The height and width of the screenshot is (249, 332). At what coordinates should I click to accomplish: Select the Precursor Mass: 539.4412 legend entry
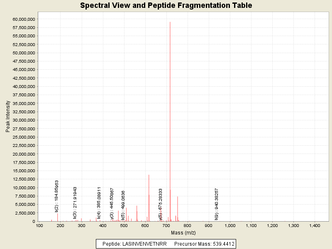pyautogui.click(x=203, y=244)
